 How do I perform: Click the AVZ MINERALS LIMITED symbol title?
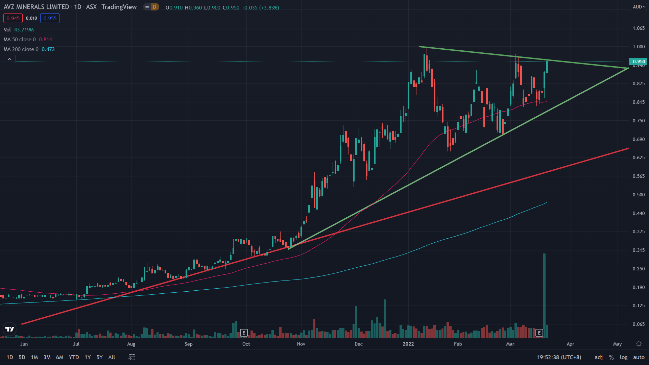36,7
